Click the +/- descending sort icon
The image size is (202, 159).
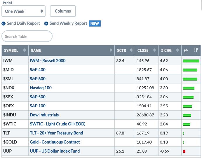click(x=196, y=50)
